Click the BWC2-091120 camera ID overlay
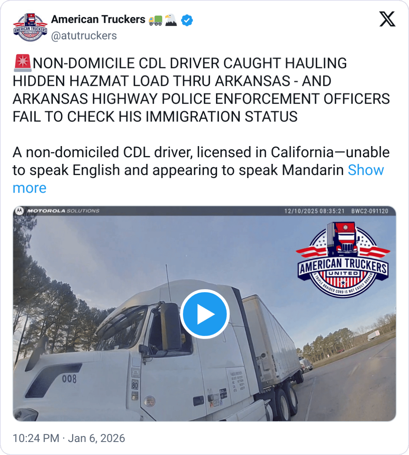The image size is (409, 455). [x=370, y=211]
